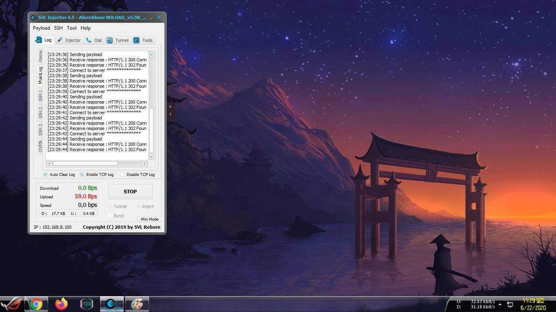This screenshot has width=556, height=312.
Task: Click the SVL Injector title bar icon
Action: [34, 17]
